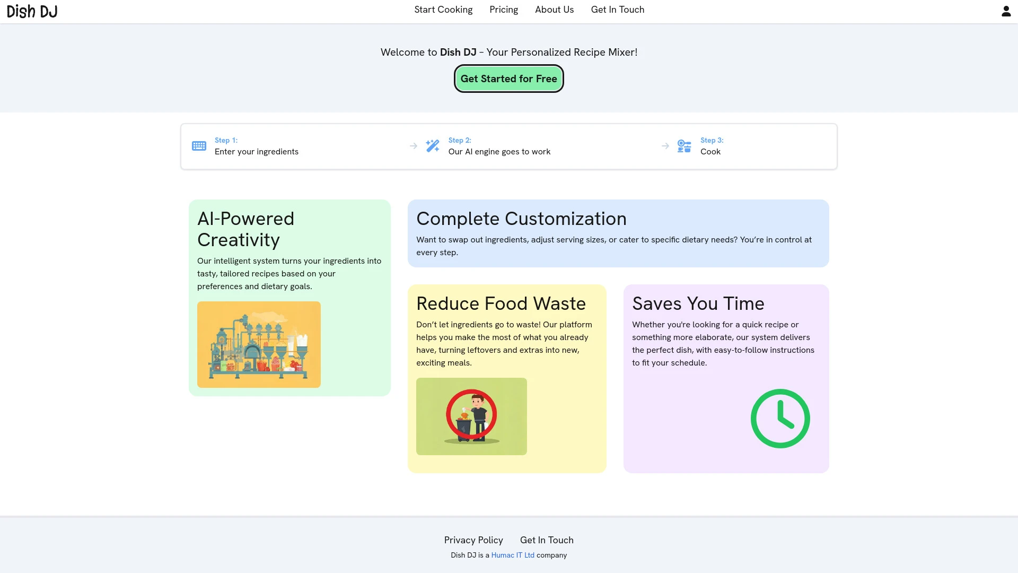Click the keyboard icon for Step 1
The image size is (1018, 573).
tap(199, 146)
